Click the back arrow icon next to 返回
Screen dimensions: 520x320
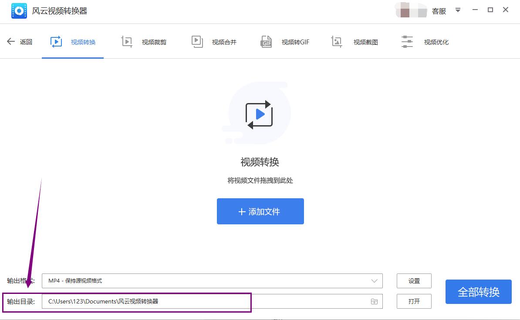point(11,41)
